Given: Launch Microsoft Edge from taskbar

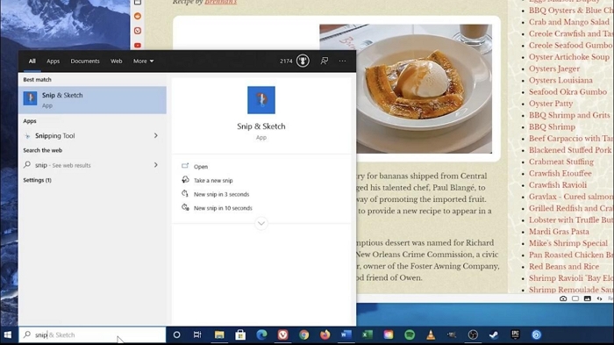Looking at the screenshot, I should (261, 334).
